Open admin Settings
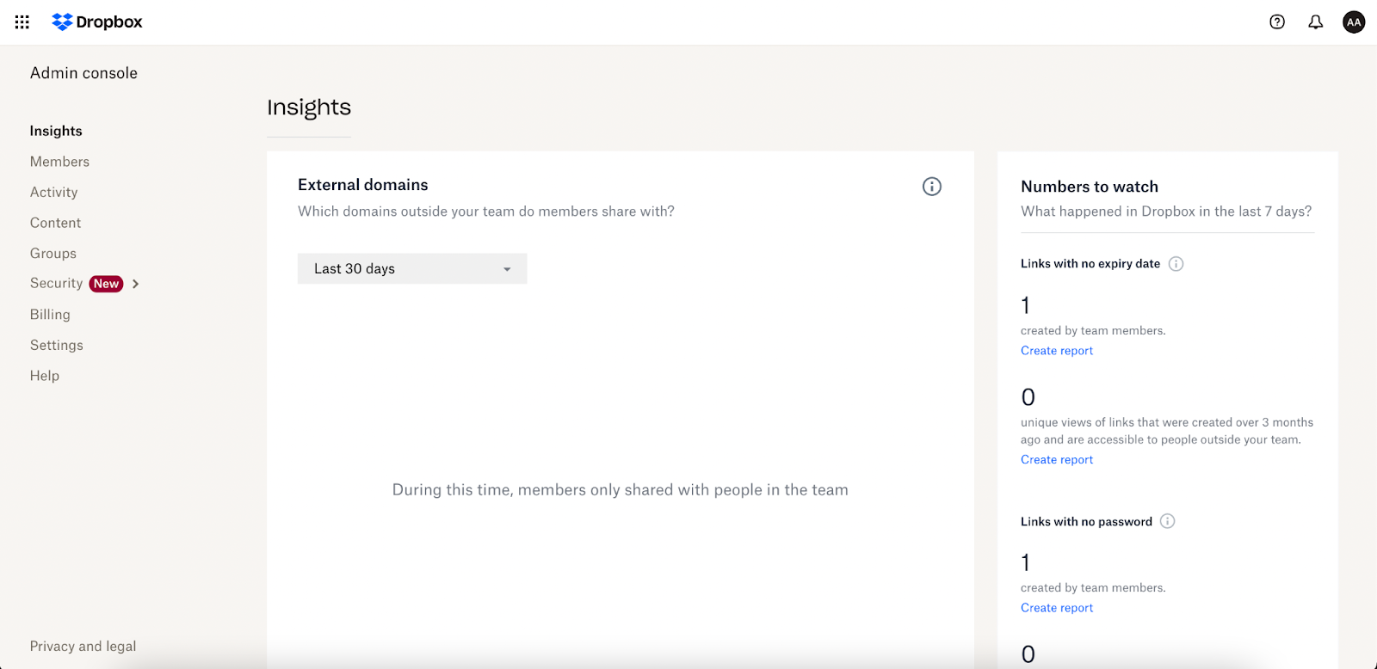 (x=57, y=345)
